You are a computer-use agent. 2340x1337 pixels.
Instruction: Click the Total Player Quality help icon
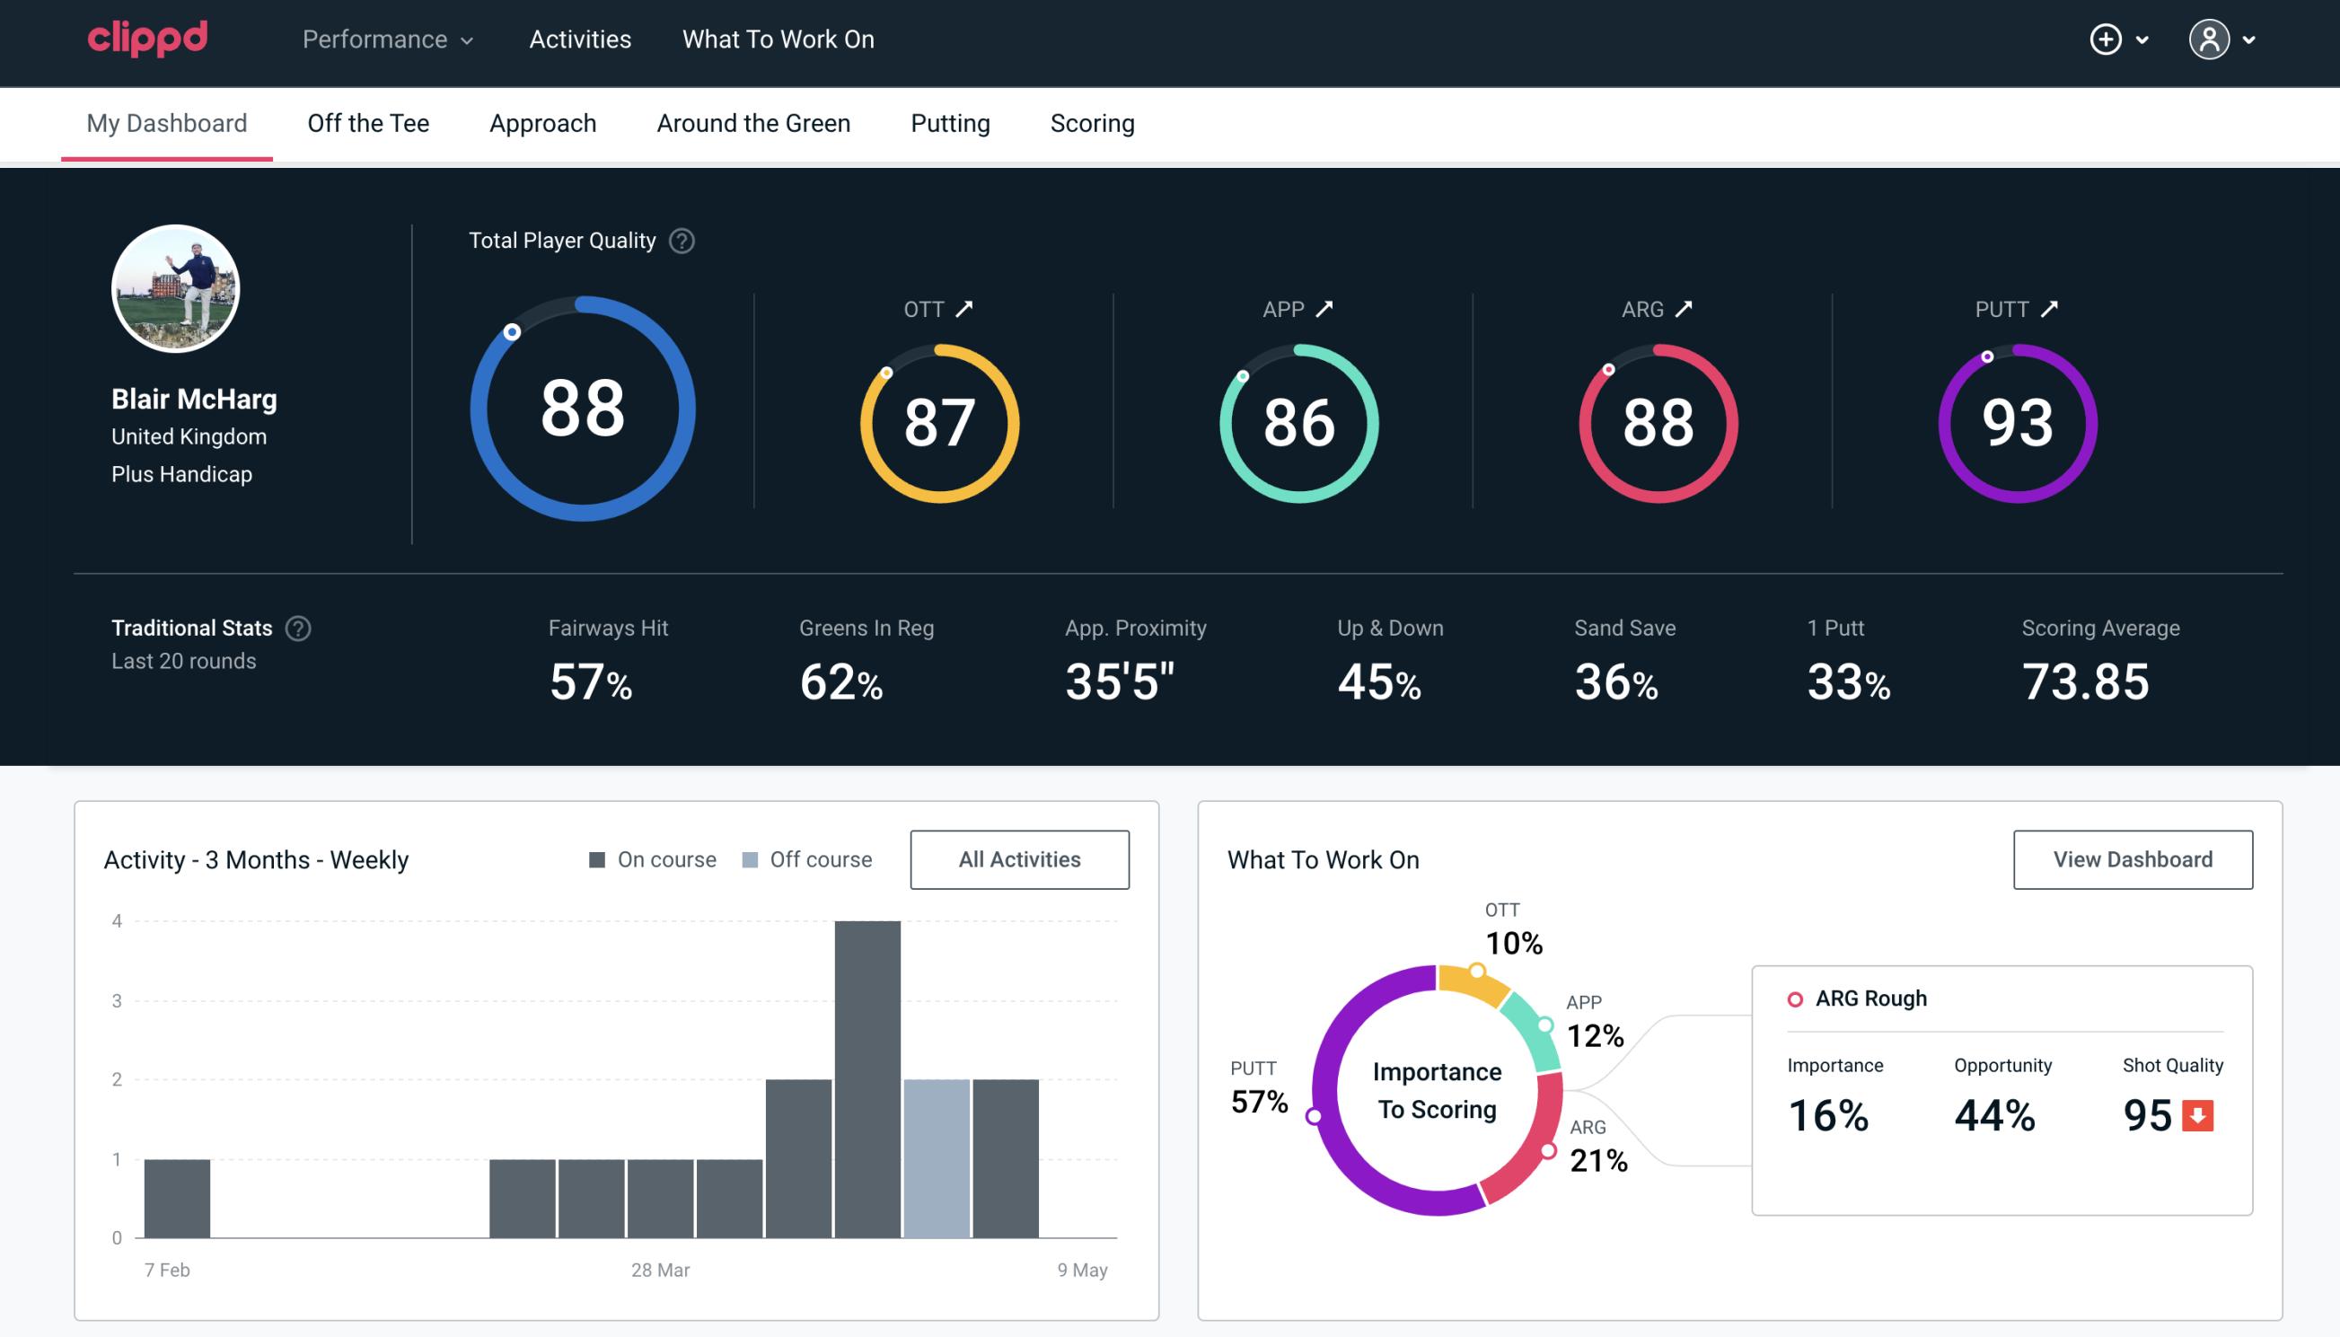[x=680, y=240]
